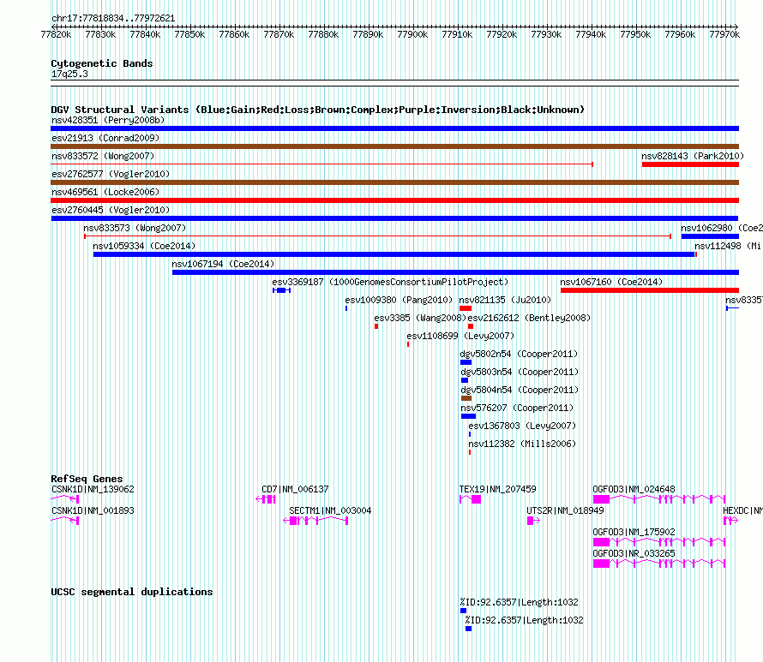This screenshot has width=763, height=662.
Task: Select the esv1009380 (Pang2010) blue marker
Action: pyautogui.click(x=346, y=308)
